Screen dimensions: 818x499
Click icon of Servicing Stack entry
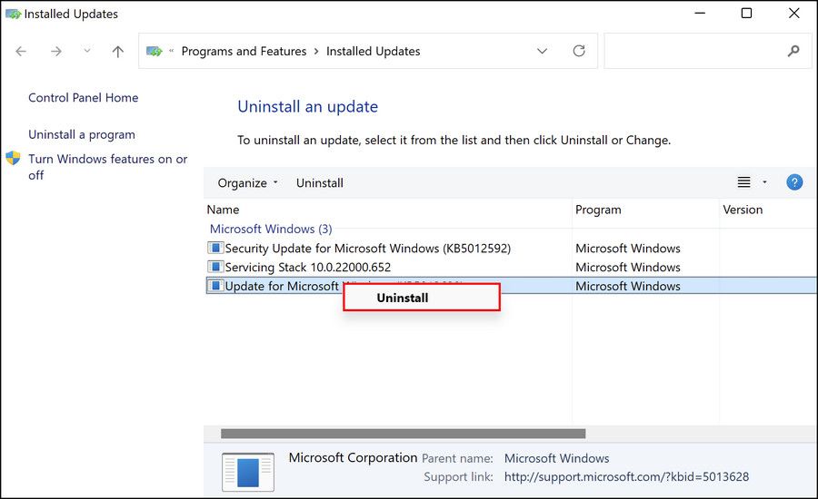pos(214,267)
